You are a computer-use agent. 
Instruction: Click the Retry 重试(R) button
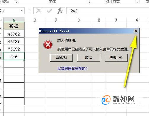click(x=61, y=58)
